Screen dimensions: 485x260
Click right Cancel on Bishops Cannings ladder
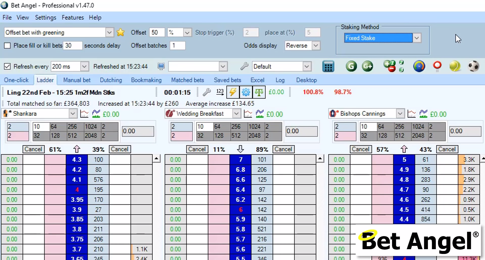(447, 149)
